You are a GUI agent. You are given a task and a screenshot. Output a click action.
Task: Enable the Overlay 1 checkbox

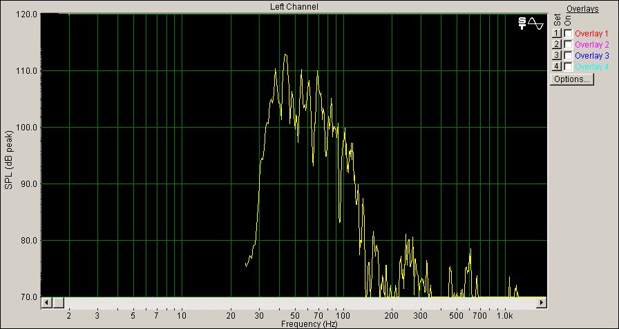click(x=568, y=34)
